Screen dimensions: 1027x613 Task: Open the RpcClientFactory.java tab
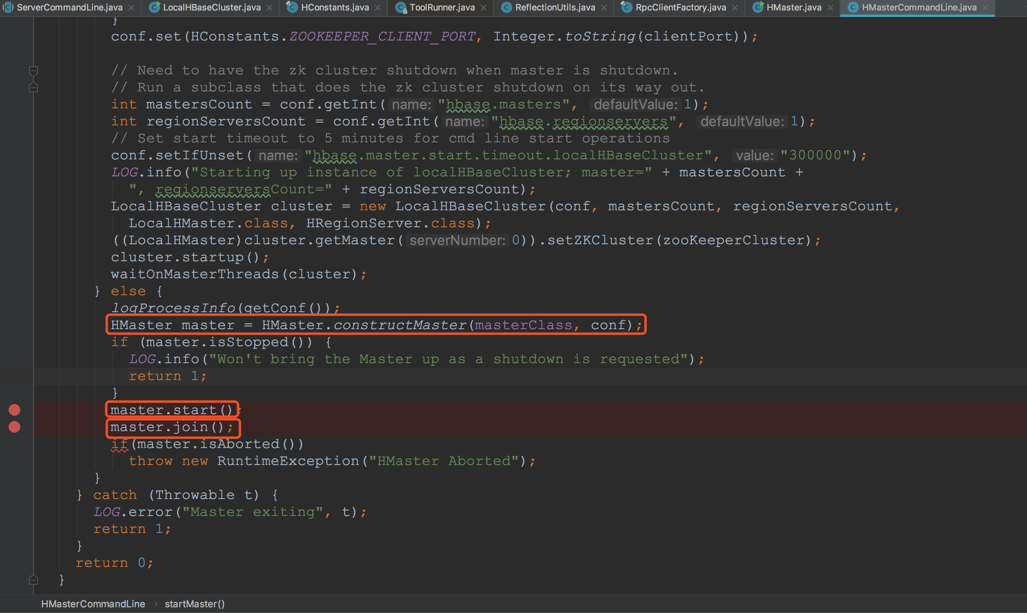[681, 7]
